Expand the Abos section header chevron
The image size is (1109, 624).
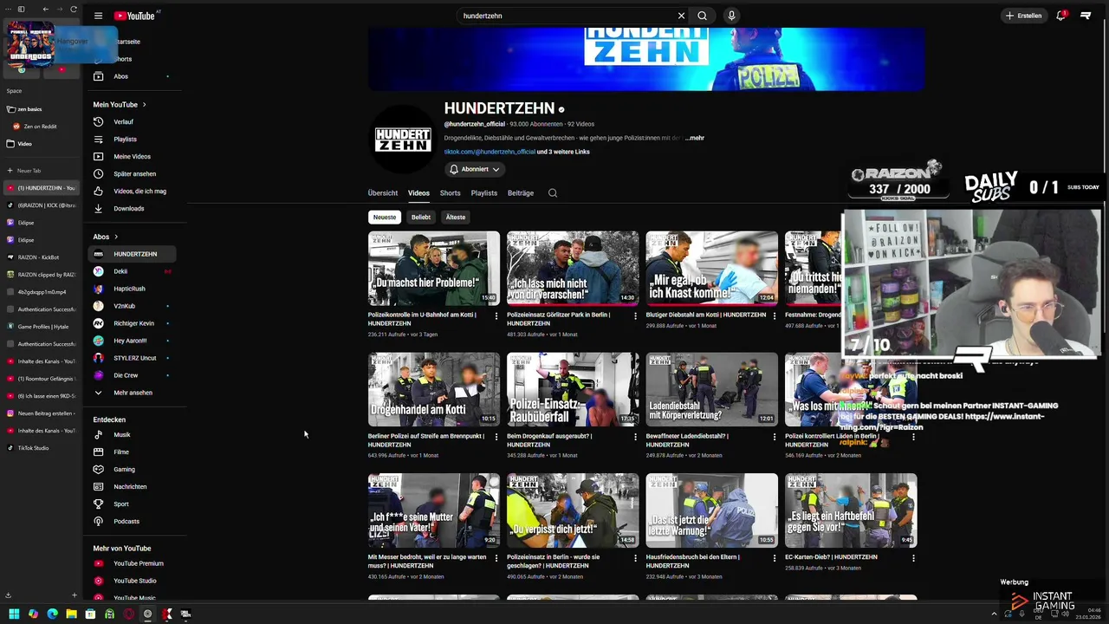(x=116, y=237)
